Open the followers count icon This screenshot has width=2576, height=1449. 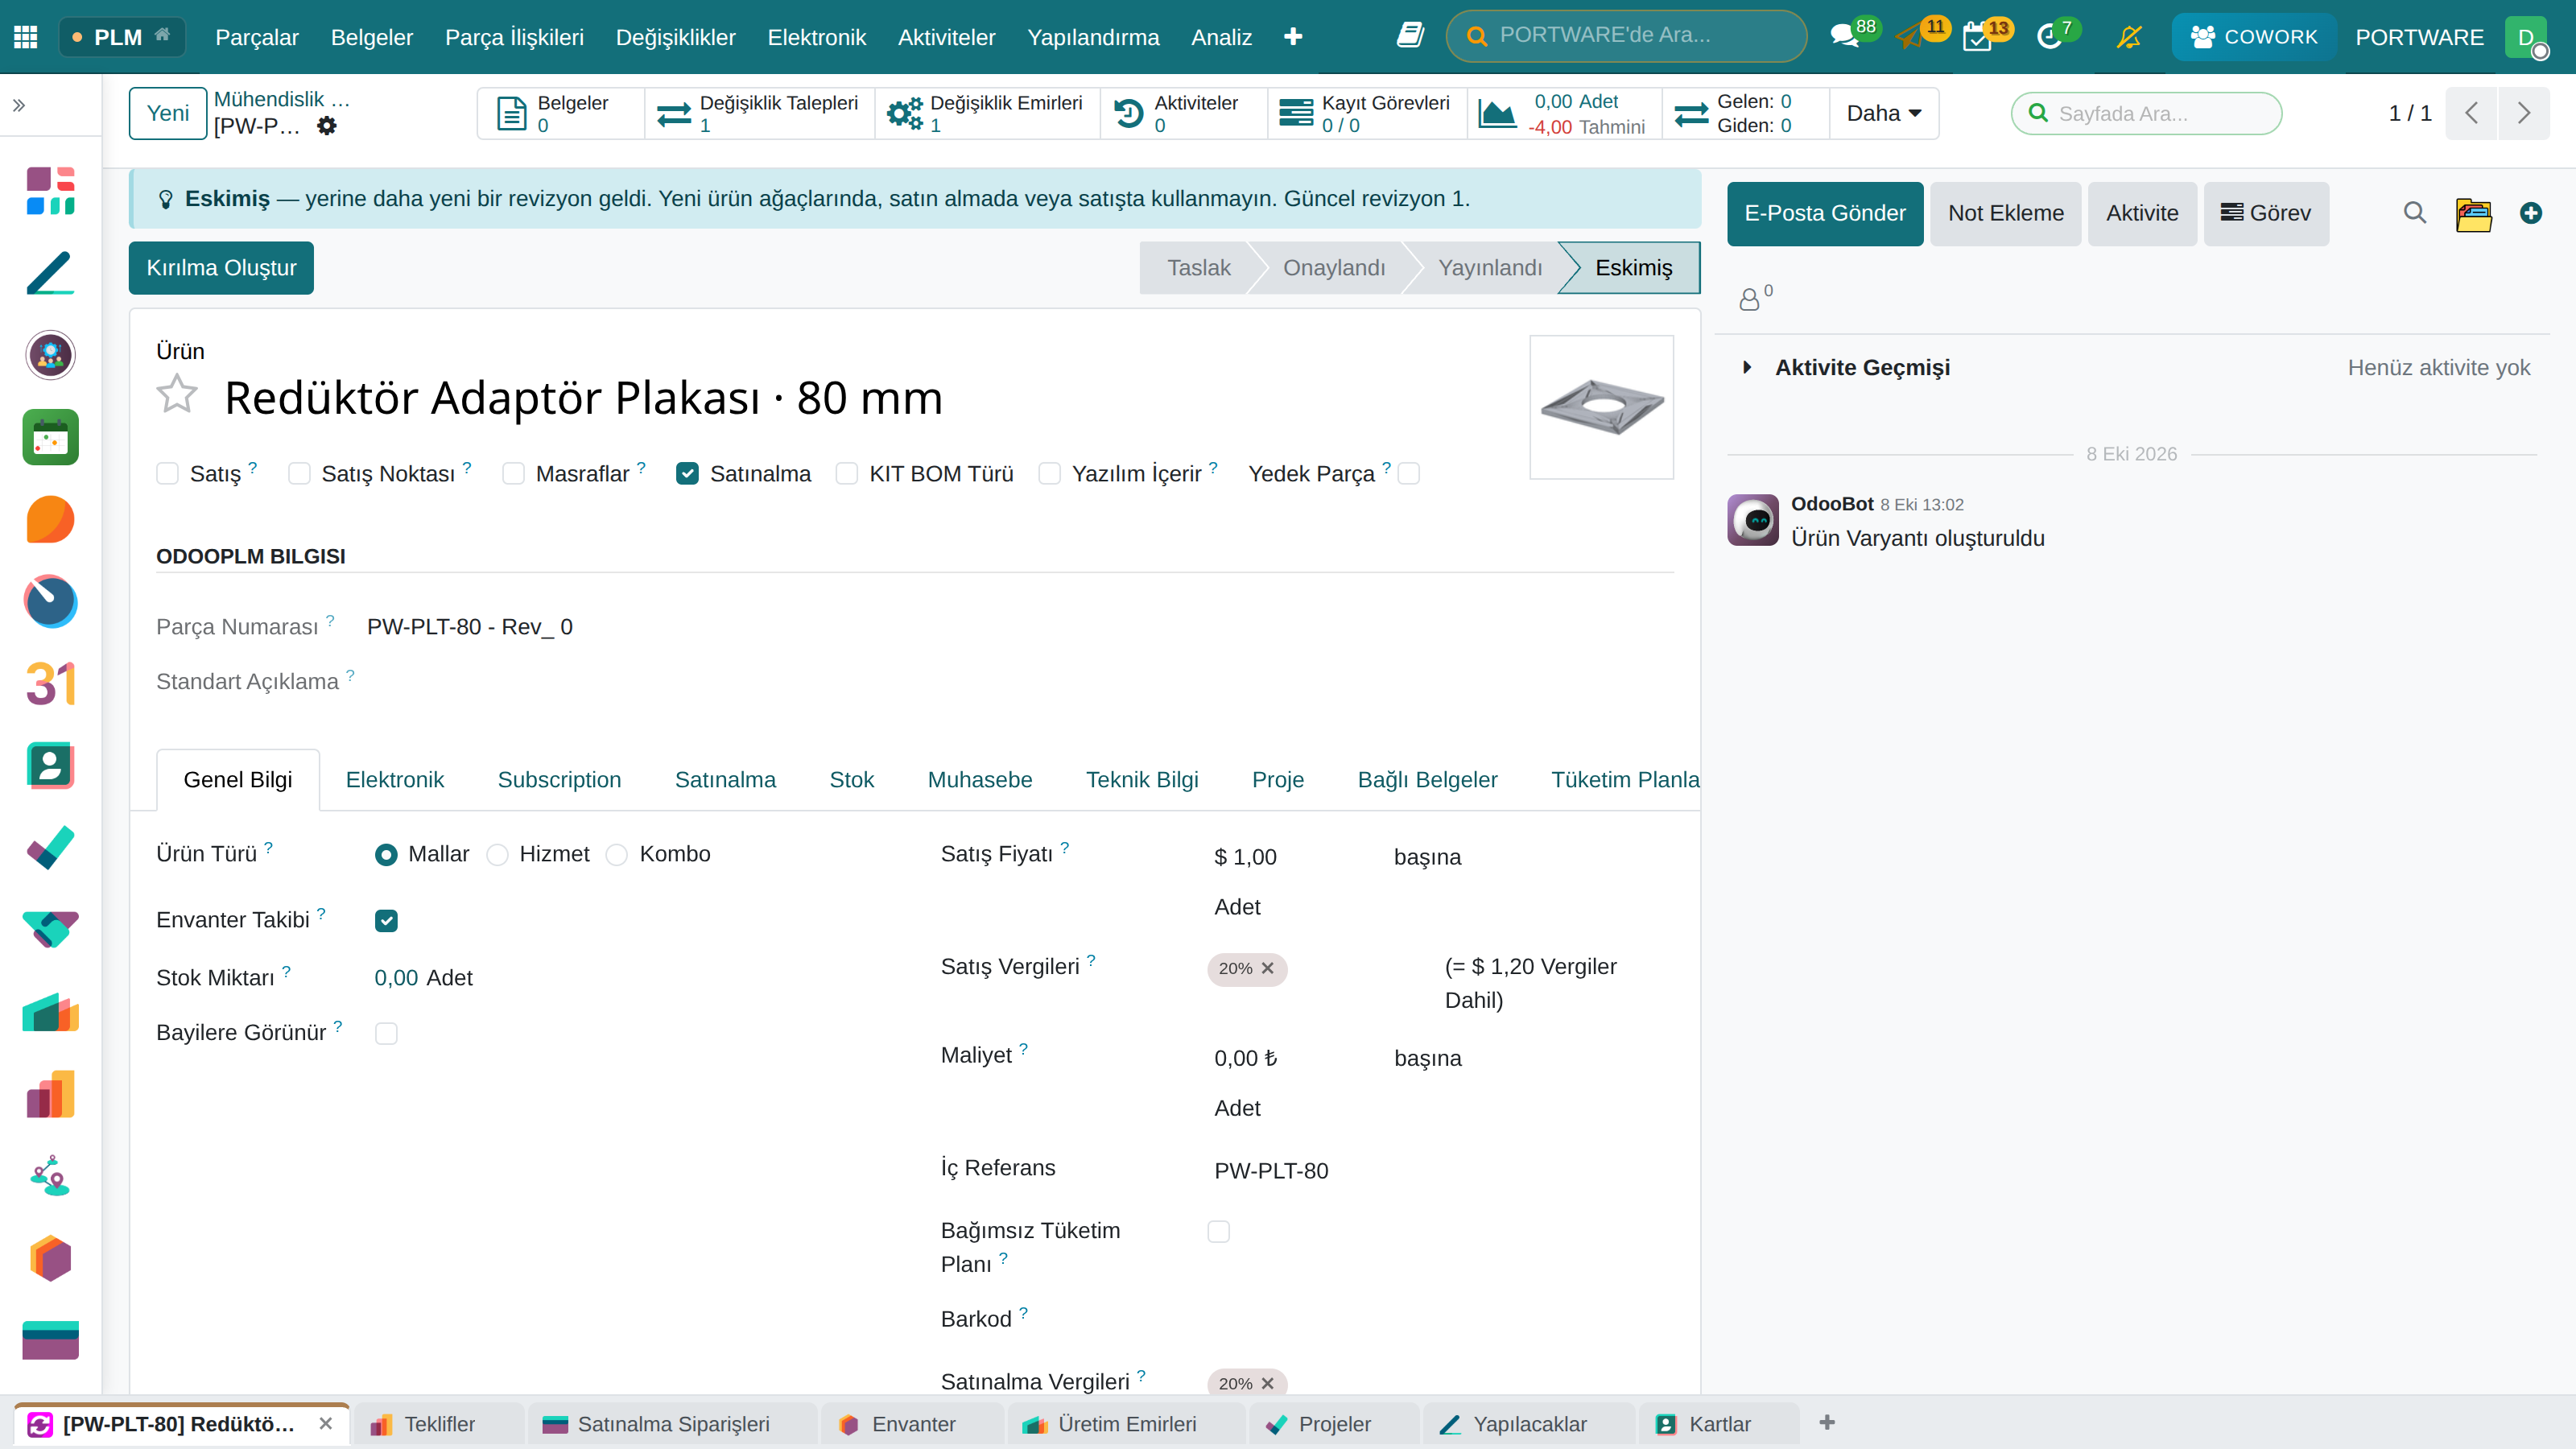click(x=1755, y=297)
